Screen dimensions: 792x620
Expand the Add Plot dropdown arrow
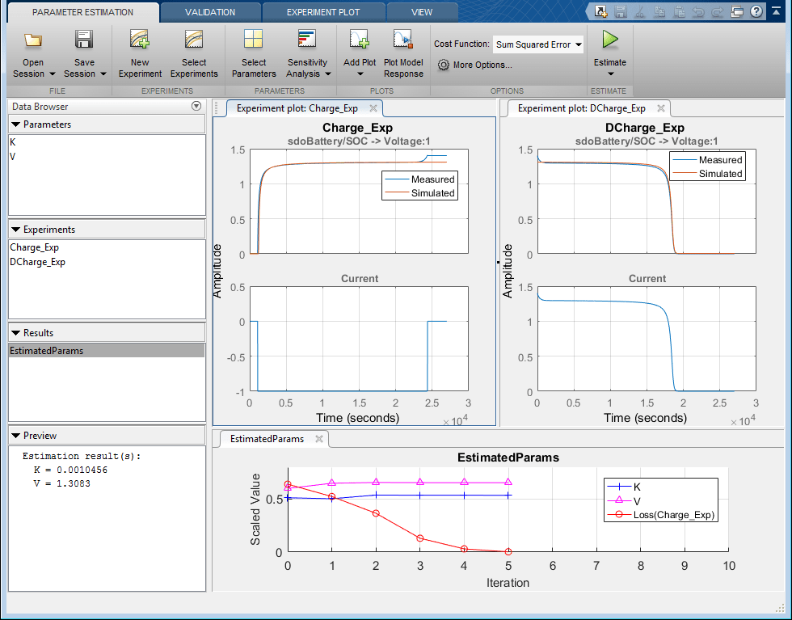click(x=360, y=74)
